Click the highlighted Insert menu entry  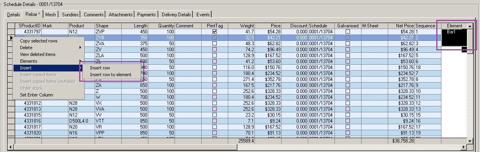(49, 68)
